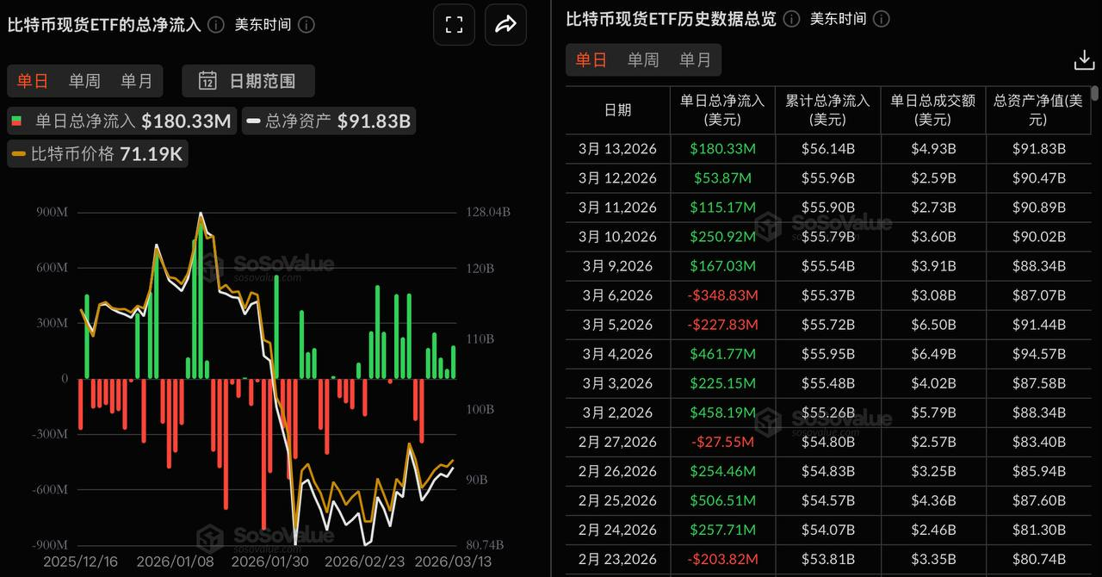
Task: Click info icon beside 比特币现货ETF历史数据总览 title
Action: tap(792, 19)
